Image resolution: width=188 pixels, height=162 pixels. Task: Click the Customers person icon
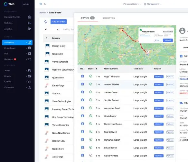[x=30, y=87]
